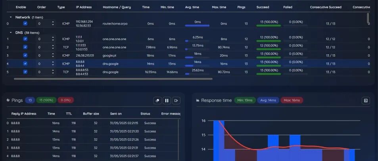Click the 80.74ms max time cell
Viewport: 378px width, 161px height.
(x=223, y=47)
